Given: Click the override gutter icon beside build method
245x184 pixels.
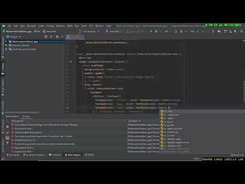Looking at the screenshot, I should [x=71, y=62].
